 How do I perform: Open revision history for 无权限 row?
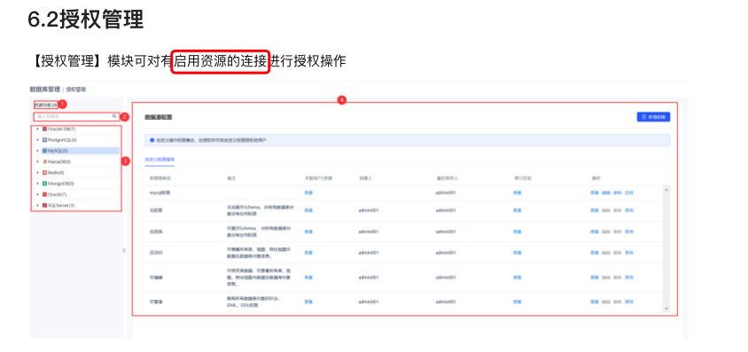pyautogui.click(x=517, y=210)
